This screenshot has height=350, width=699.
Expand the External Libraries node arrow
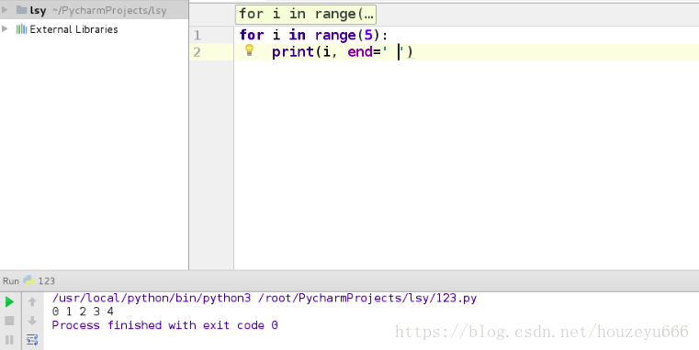click(5, 29)
